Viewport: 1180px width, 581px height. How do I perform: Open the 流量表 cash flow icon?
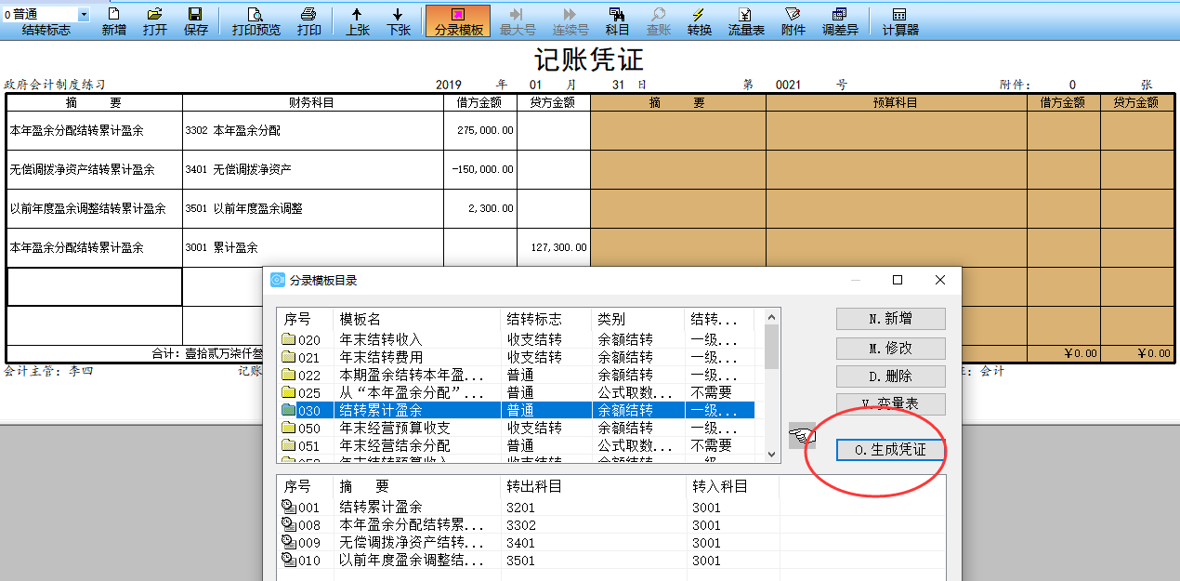click(x=747, y=19)
